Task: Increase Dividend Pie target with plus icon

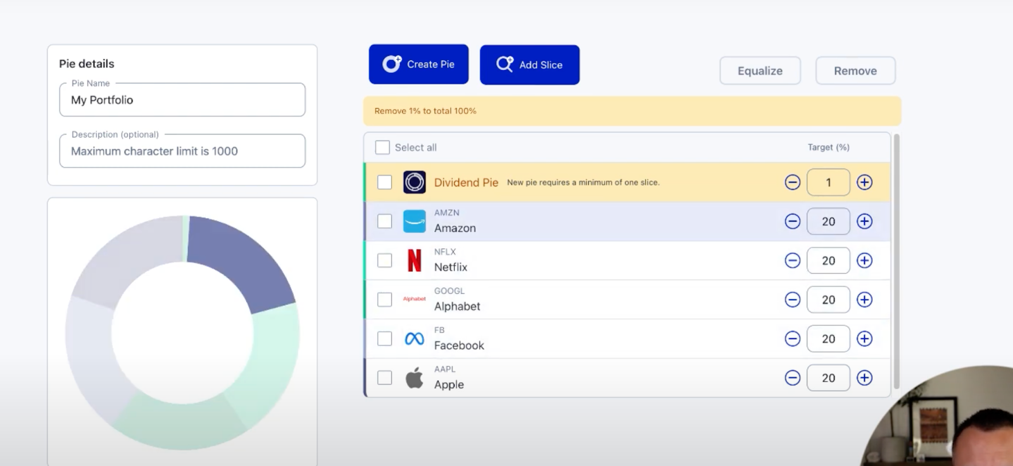Action: point(864,182)
